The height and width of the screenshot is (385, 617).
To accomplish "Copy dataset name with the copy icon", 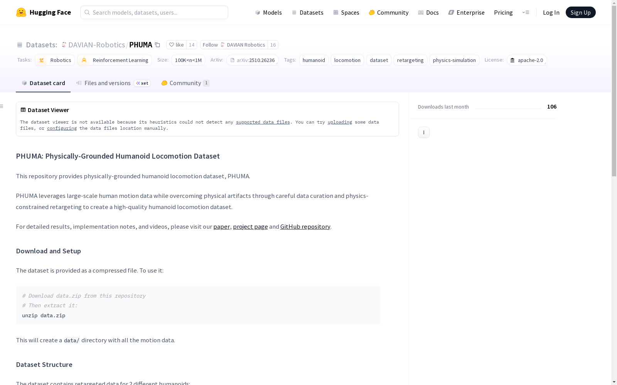I will pyautogui.click(x=157, y=45).
